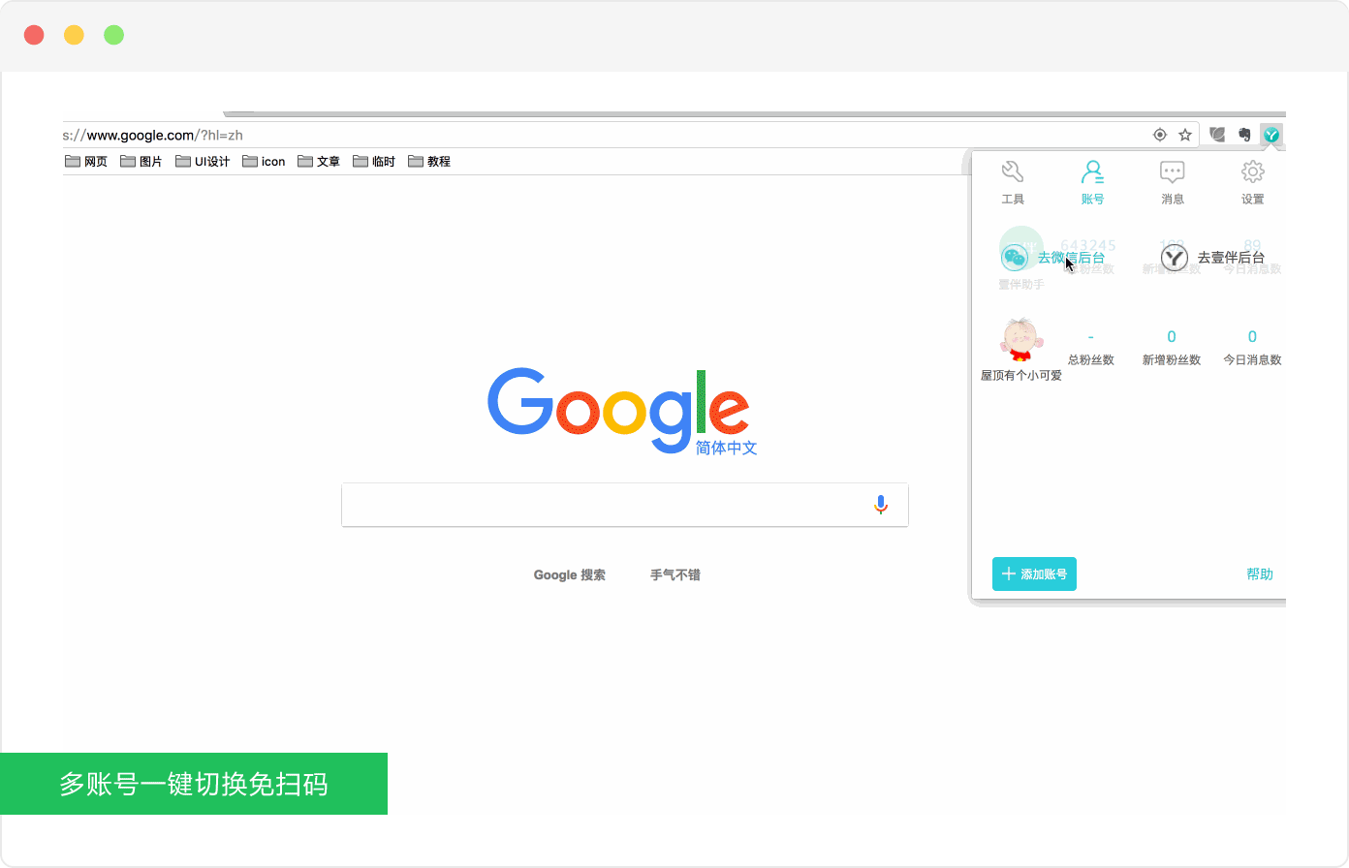
Task: Click the Y logo next to 去壹伴后台
Action: [1174, 257]
